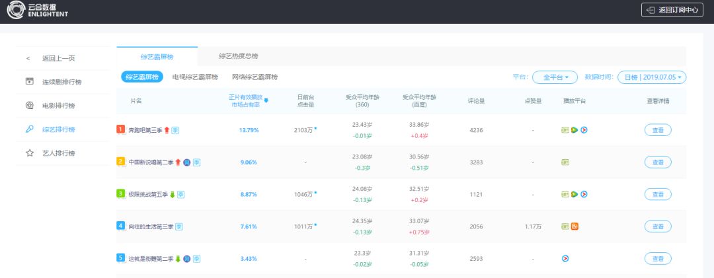Viewport: 714px width, 278px height.
Task: Open 连续剧排行榜 in the sidebar
Action: [x=63, y=82]
